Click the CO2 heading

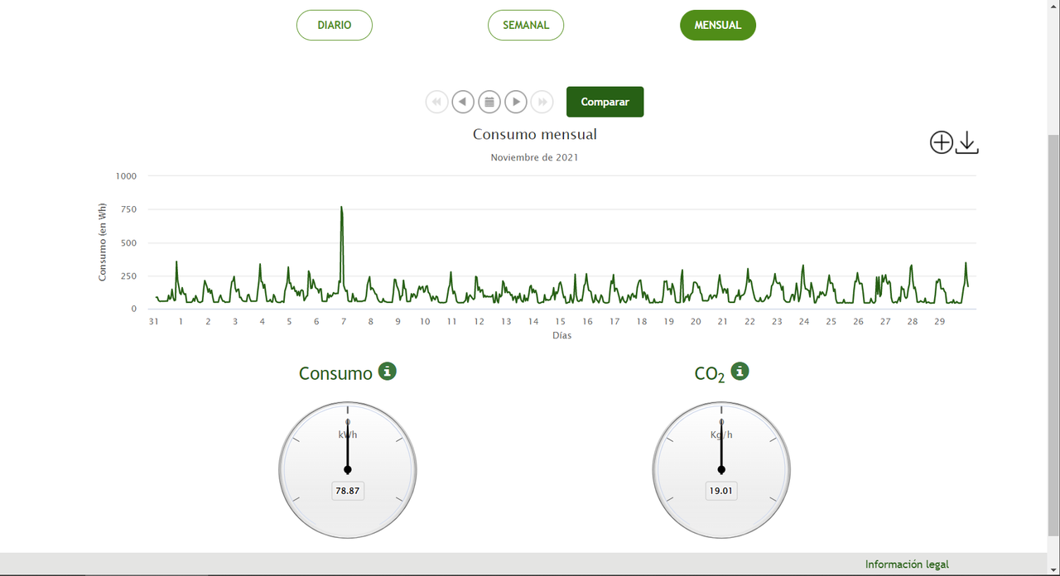point(710,374)
